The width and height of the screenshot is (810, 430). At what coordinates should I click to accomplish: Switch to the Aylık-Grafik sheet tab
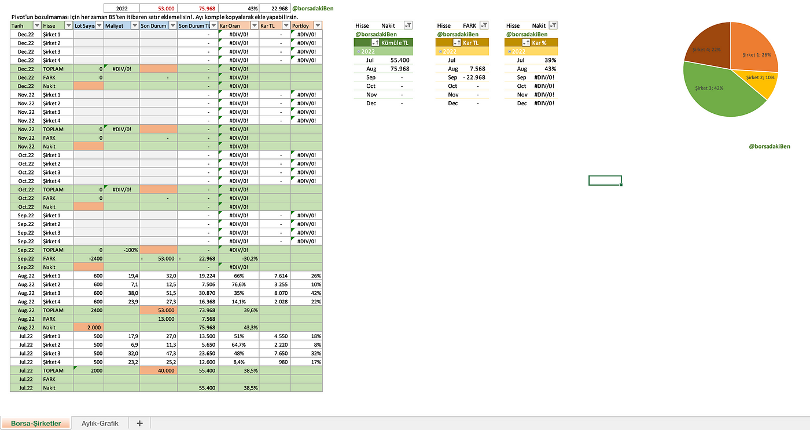100,423
